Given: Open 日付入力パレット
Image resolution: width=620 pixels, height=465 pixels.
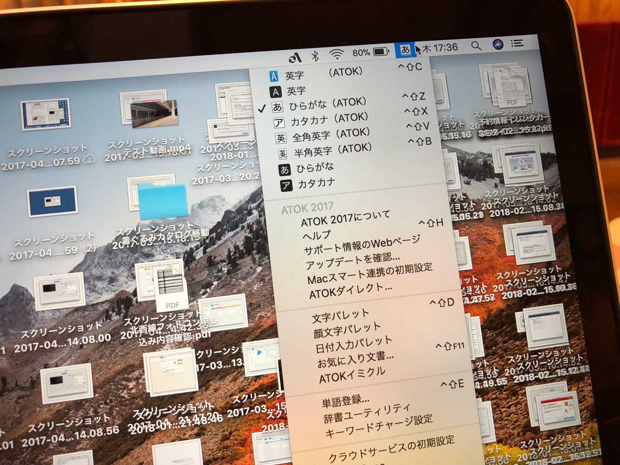Looking at the screenshot, I should pos(354,344).
